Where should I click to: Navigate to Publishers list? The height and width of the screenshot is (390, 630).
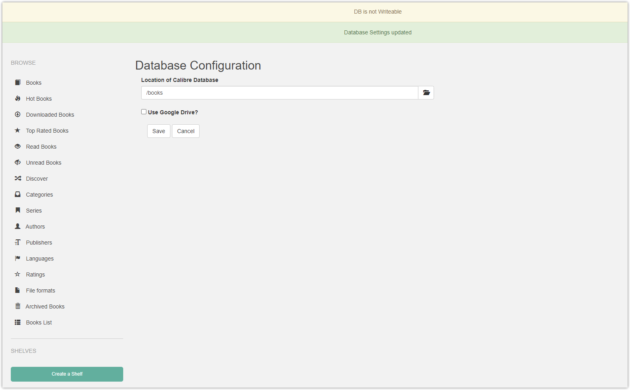39,243
